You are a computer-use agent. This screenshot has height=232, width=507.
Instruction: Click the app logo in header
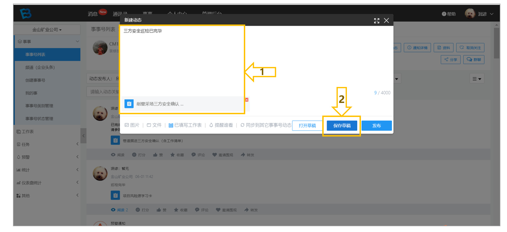click(x=26, y=13)
